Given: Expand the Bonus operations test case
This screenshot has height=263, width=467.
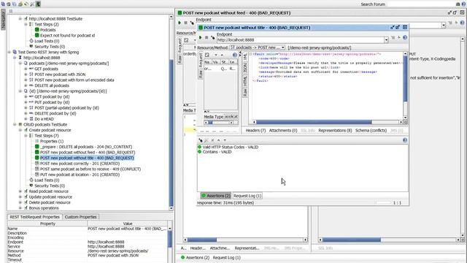Looking at the screenshot, I should pos(20,207).
